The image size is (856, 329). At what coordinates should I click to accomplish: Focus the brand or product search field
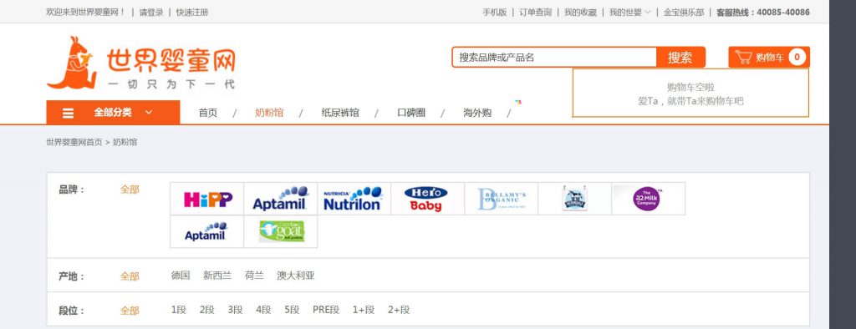[555, 58]
